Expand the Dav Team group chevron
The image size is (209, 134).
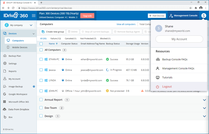point(204,108)
